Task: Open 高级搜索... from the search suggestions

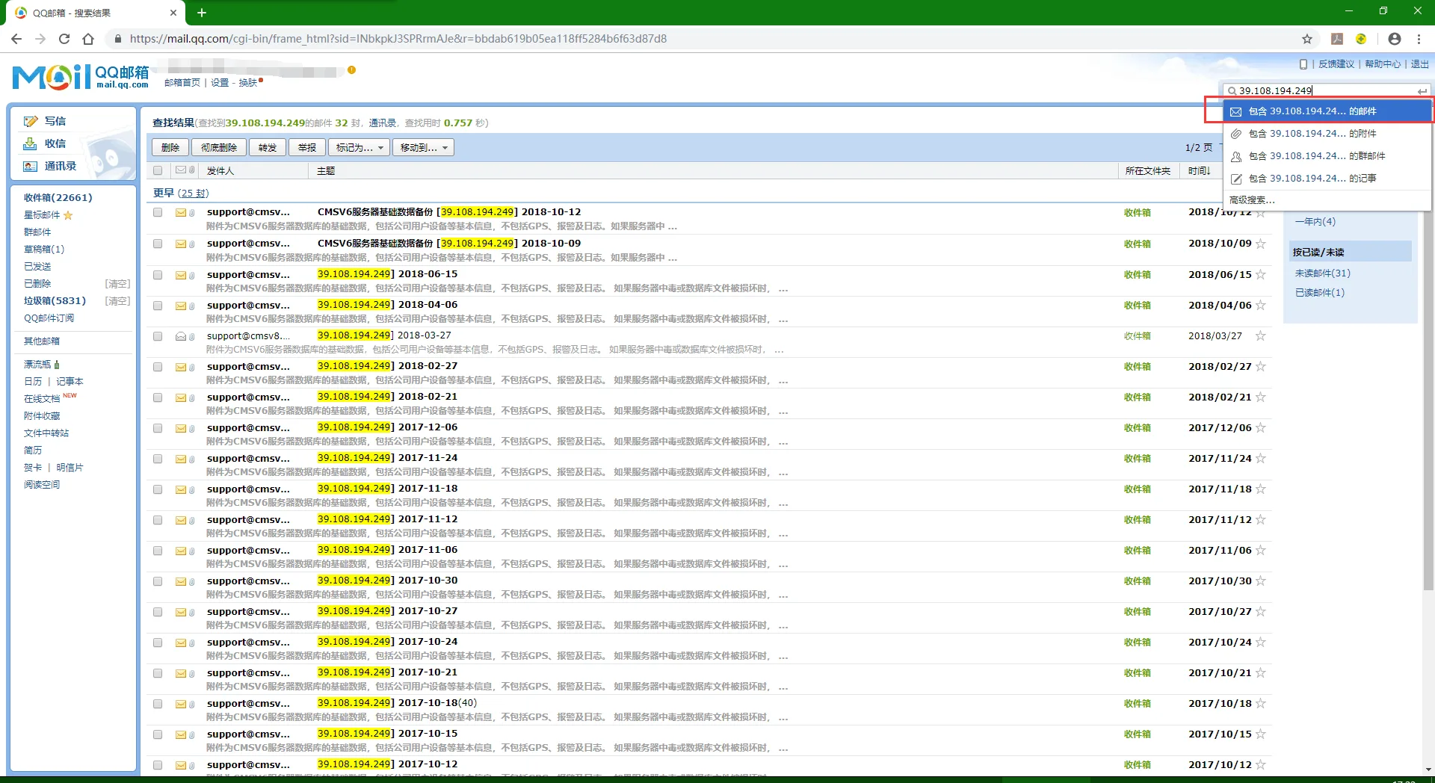Action: pos(1252,200)
